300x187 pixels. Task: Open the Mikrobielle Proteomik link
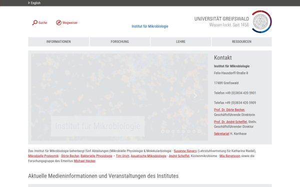tap(43, 156)
